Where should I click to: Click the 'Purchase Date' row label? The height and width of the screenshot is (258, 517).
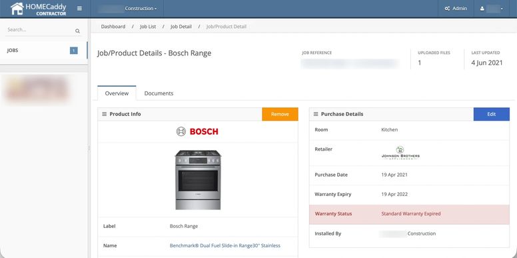tap(331, 175)
